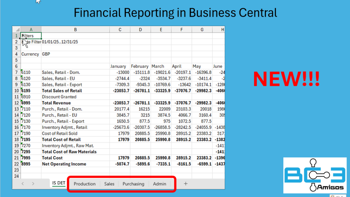Click the select-all corner of the spreadsheet
The width and height of the screenshot is (350, 197).
point(16,30)
